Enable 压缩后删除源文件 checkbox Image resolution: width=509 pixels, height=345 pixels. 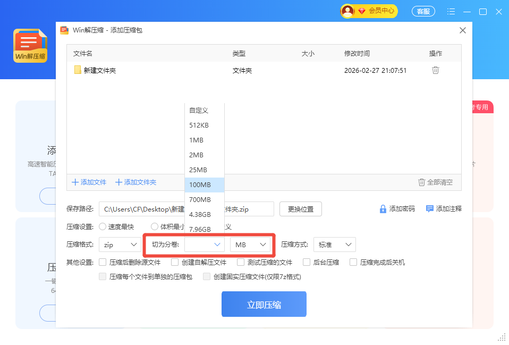(103, 262)
